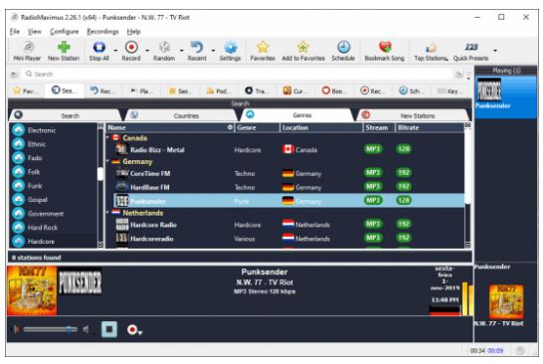The height and width of the screenshot is (364, 543).
Task: Open the Sch... tab
Action: (411, 91)
